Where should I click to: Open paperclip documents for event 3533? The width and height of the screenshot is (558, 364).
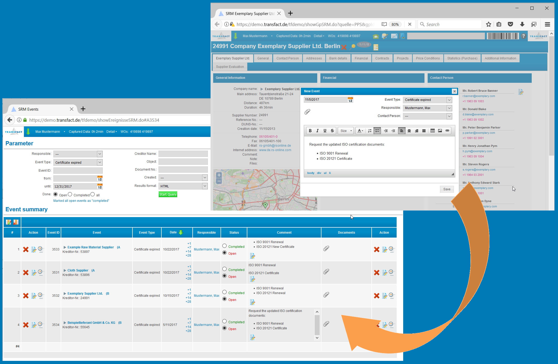pos(326,248)
